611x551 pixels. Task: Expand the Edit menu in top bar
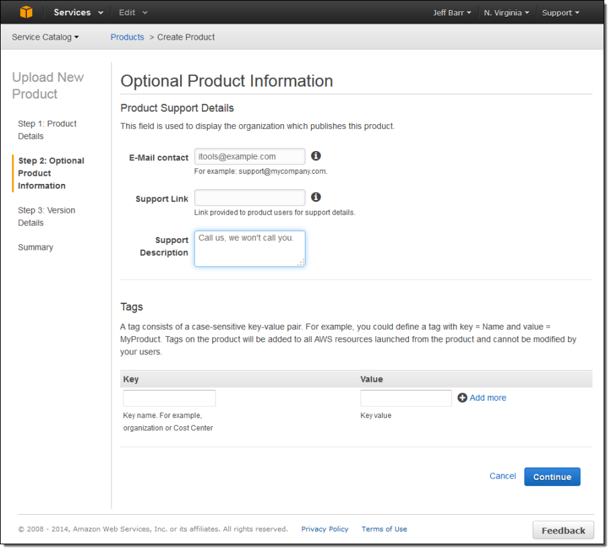(133, 12)
